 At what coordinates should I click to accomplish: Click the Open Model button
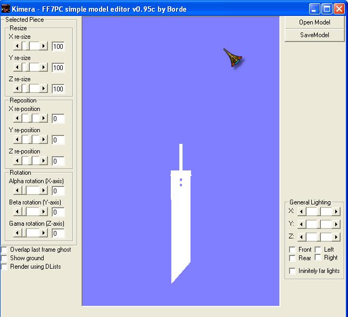pyautogui.click(x=314, y=22)
